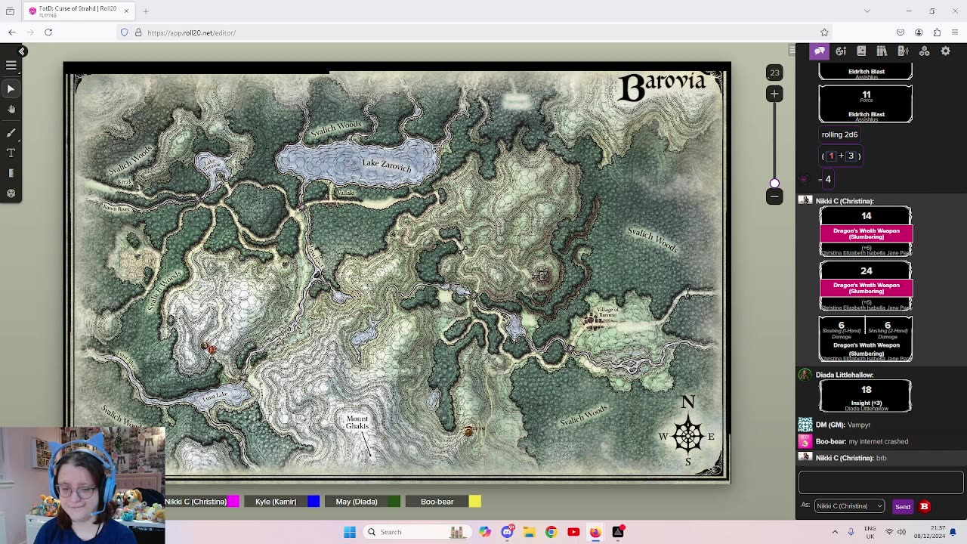This screenshot has height=544, width=967.
Task: Open the browser tab list chevron
Action: pos(867,11)
